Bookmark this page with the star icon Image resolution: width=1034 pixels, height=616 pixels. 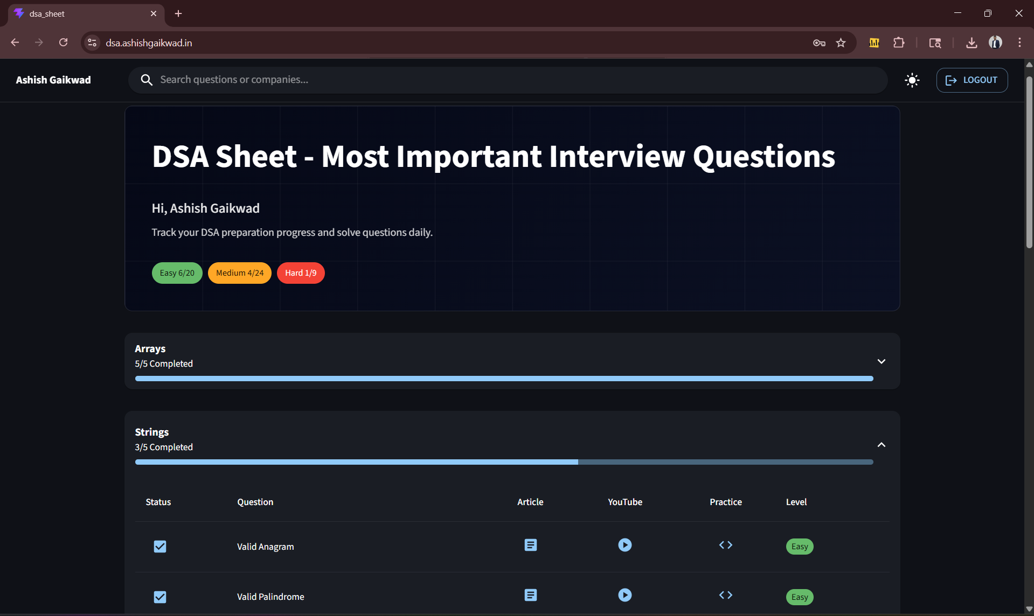841,43
